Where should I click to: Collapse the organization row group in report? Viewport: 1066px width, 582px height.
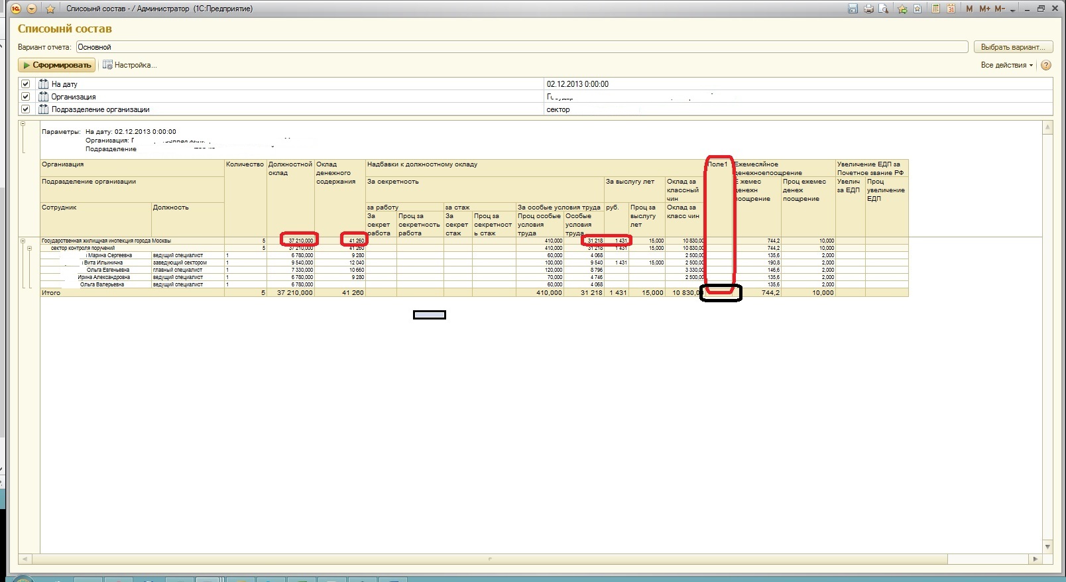point(23,241)
